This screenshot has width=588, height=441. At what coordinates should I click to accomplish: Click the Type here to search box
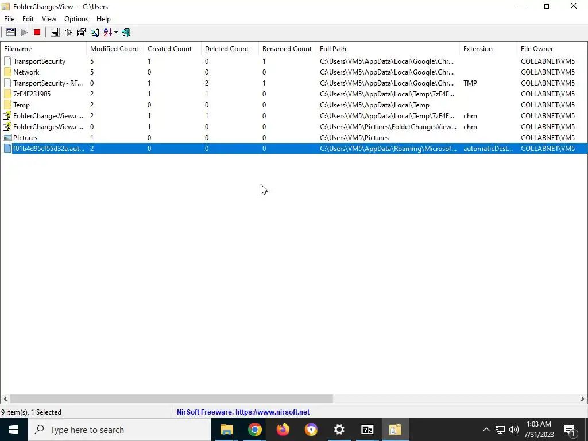click(119, 430)
